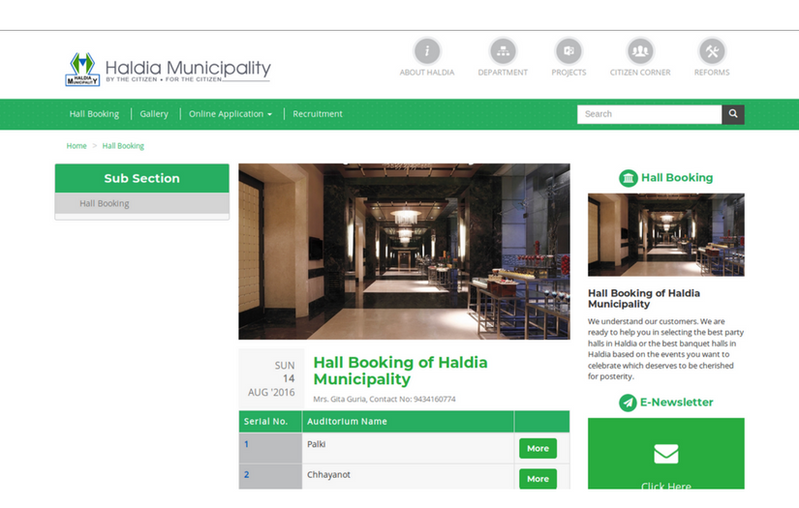Click the More button for Palki
The width and height of the screenshot is (799, 508).
tap(538, 448)
